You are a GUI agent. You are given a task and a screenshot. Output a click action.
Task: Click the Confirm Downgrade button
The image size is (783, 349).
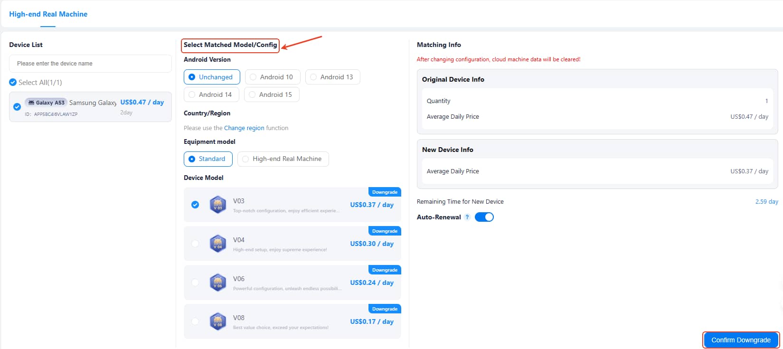(x=740, y=340)
